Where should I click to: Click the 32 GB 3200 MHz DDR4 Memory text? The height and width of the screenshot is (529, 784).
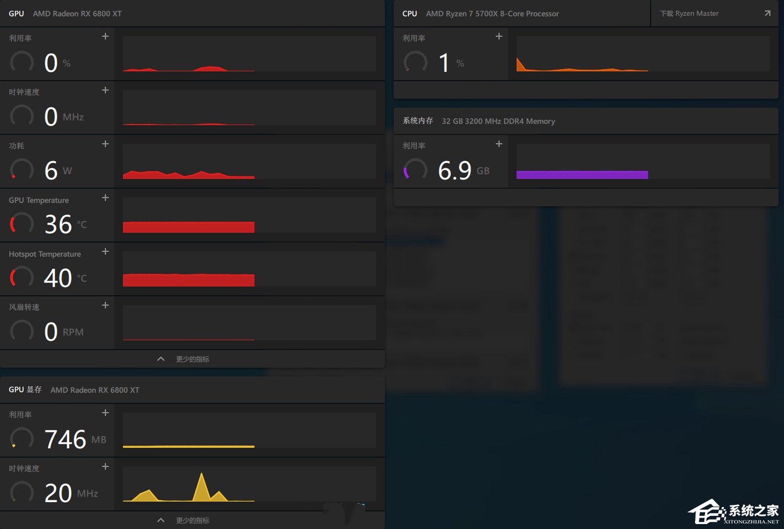(x=499, y=121)
